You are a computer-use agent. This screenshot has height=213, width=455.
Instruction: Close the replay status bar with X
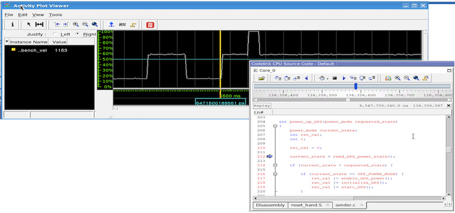click(x=449, y=105)
